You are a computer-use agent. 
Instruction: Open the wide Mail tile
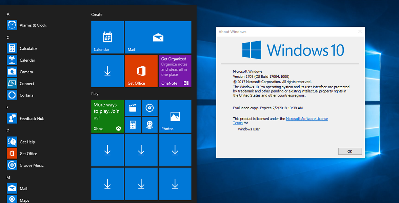tap(158, 37)
